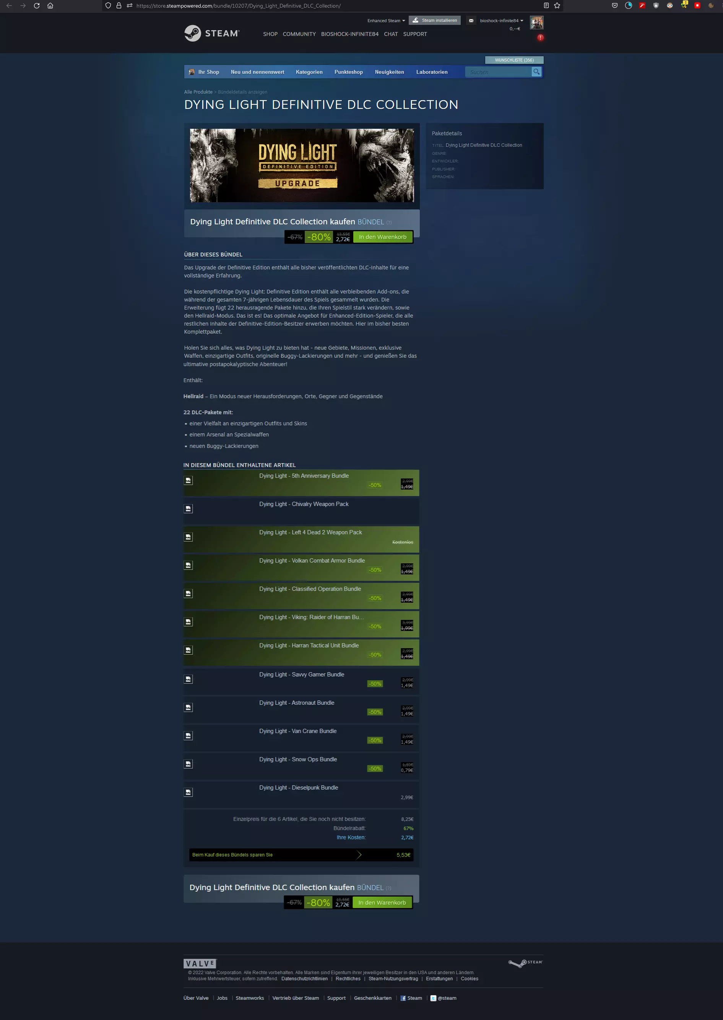Click the Classified Operation Bundle icon
Image resolution: width=723 pixels, height=1020 pixels.
click(x=188, y=594)
